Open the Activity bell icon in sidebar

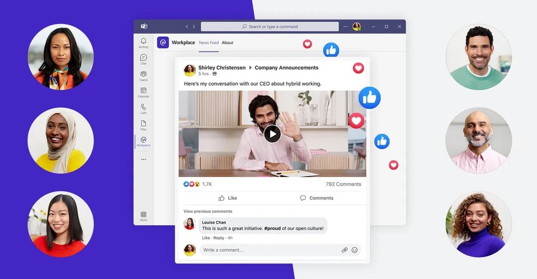pyautogui.click(x=143, y=42)
